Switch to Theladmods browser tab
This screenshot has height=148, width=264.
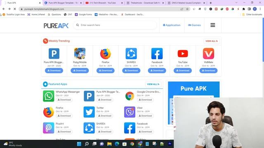point(145,3)
